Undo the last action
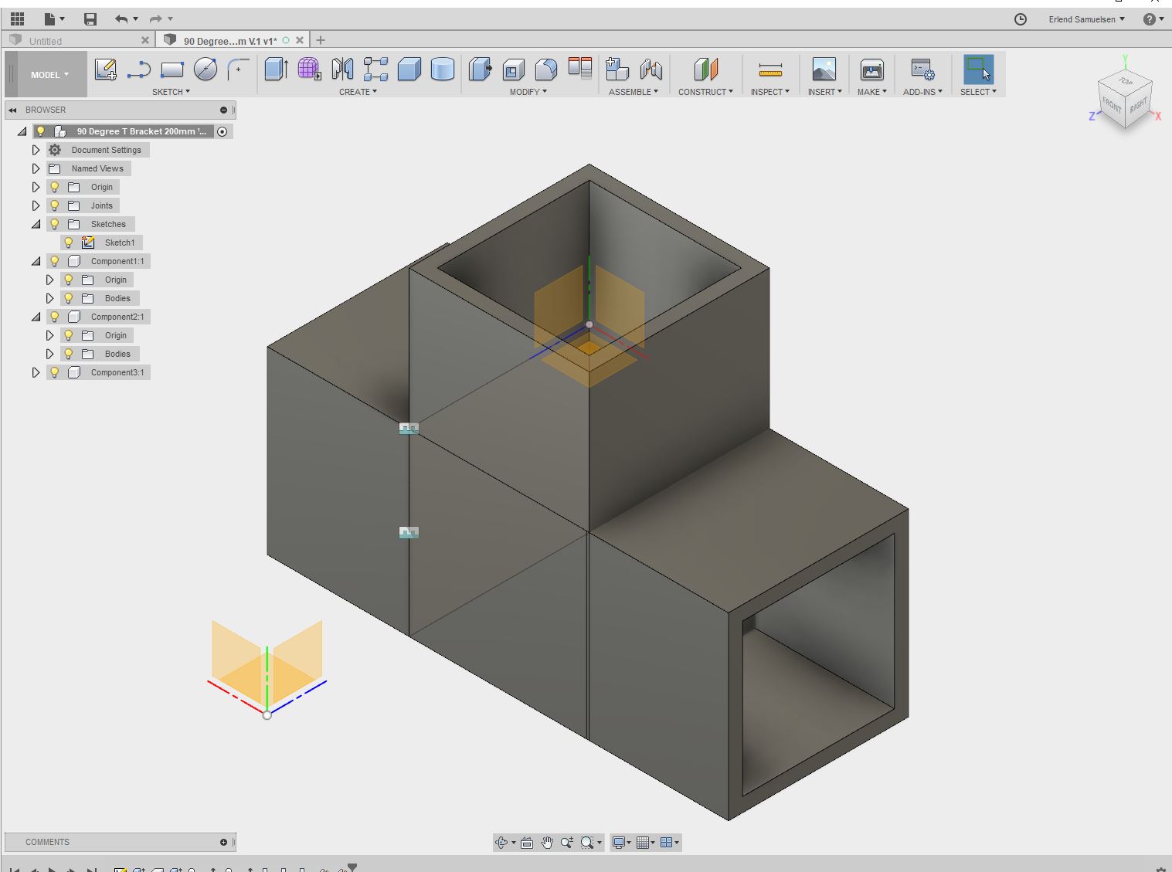This screenshot has height=872, width=1172. [x=121, y=19]
